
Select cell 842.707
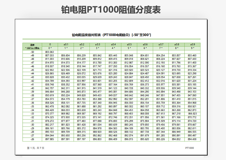(50, 88)
